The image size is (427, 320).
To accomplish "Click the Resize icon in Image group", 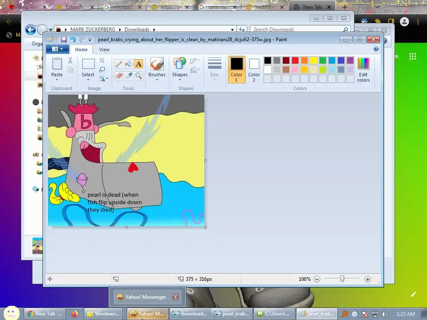I will click(102, 70).
